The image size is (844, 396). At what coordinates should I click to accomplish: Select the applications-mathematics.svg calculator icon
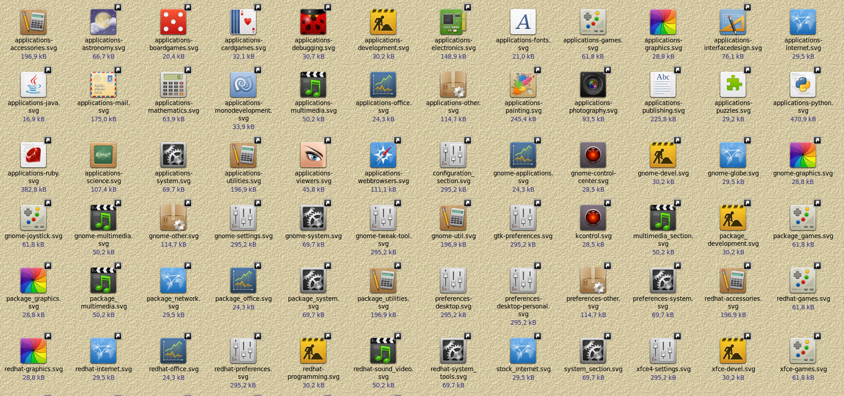pyautogui.click(x=173, y=84)
